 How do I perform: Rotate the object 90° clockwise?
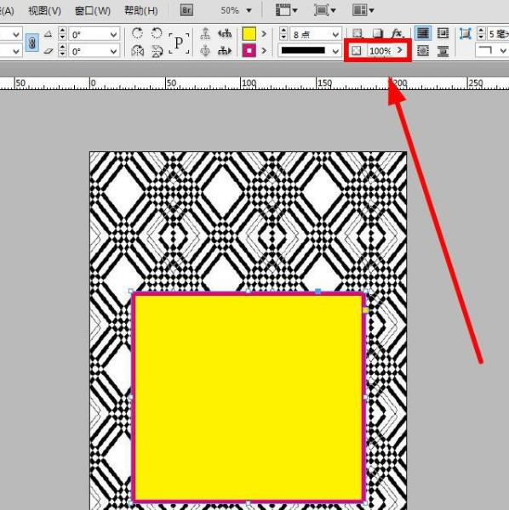tap(137, 33)
